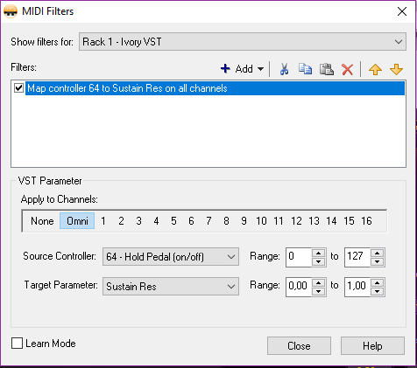Delete the selected filter with the red X icon

[x=348, y=70]
